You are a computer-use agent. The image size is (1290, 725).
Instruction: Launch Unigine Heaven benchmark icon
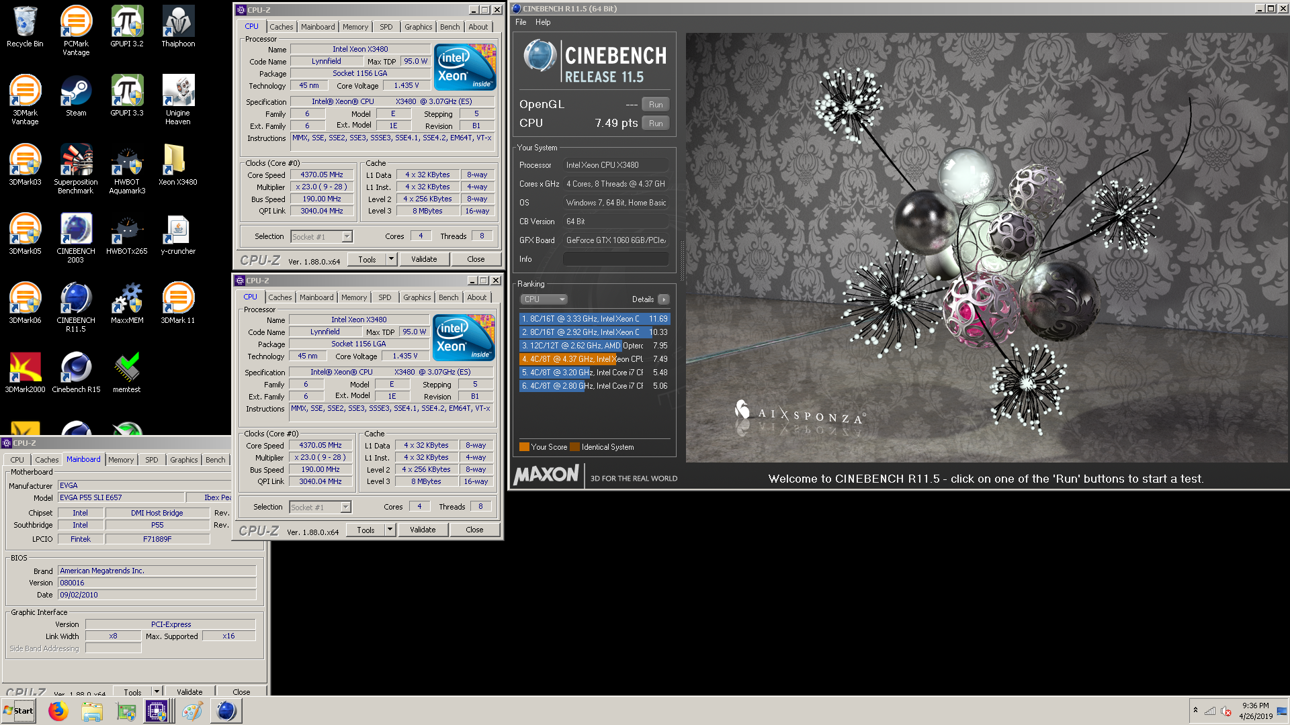click(x=178, y=100)
